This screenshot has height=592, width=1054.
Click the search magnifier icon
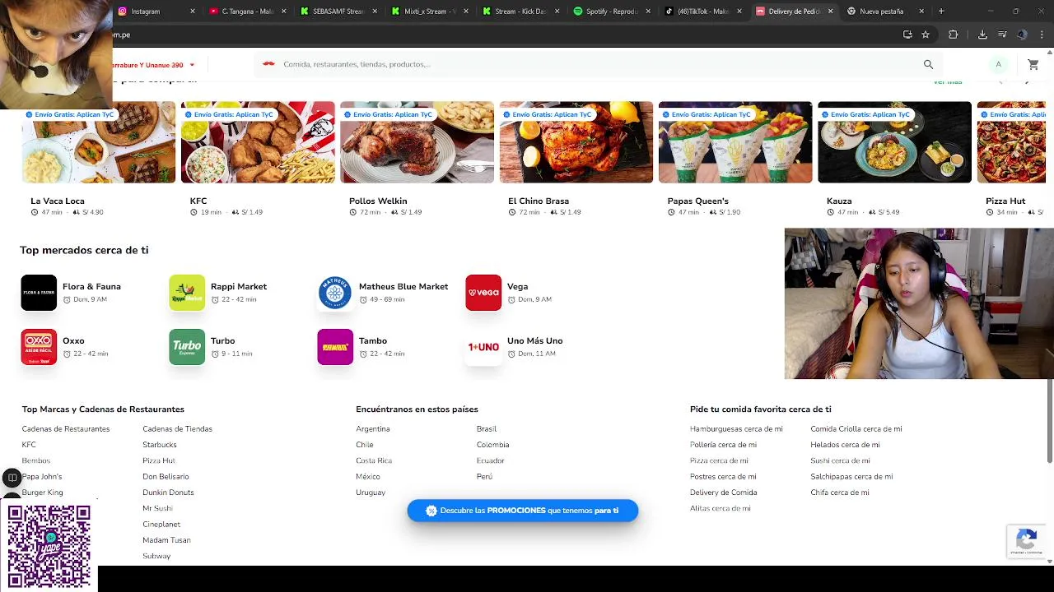click(928, 64)
